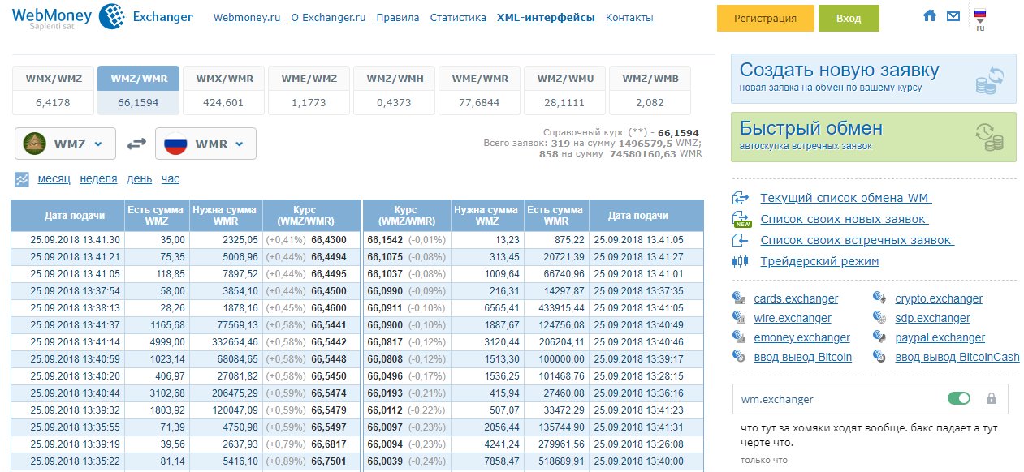This screenshot has height=472, width=1024.
Task: Click the rate 66,1542 in right table
Action: point(385,240)
